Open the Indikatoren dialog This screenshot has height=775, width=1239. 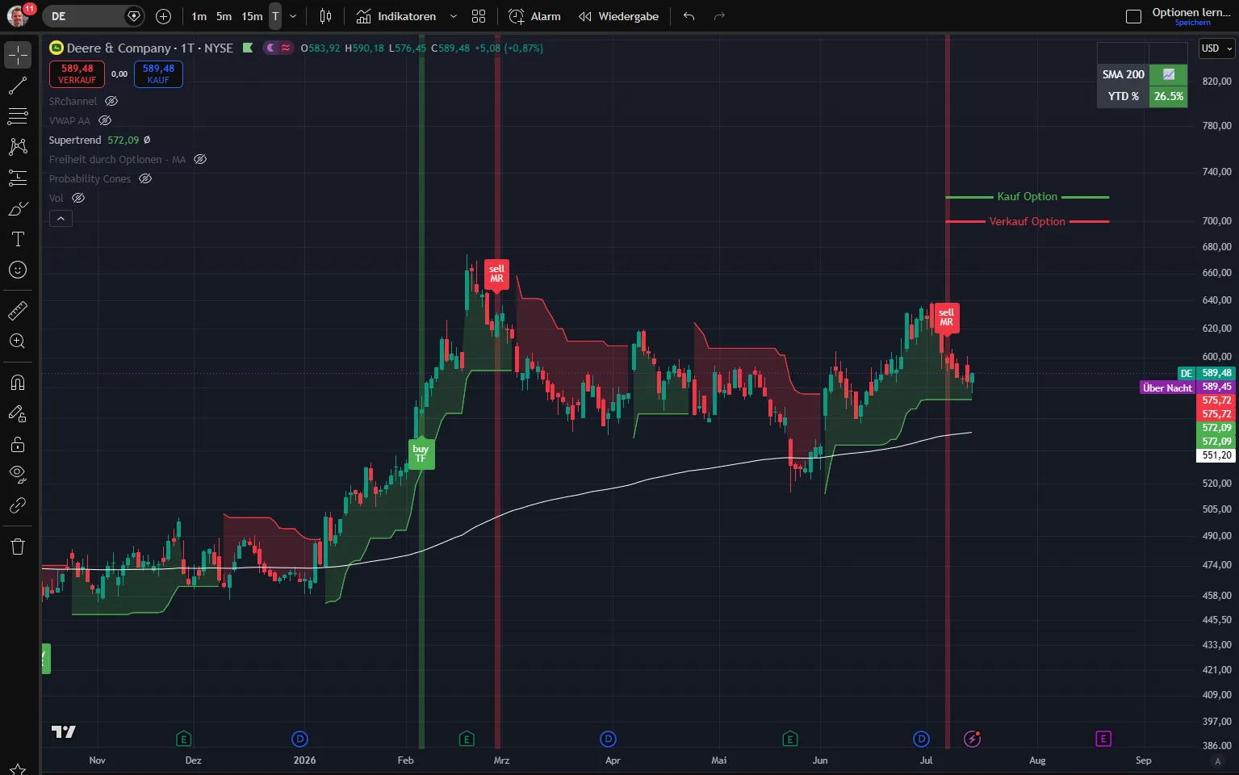point(396,16)
